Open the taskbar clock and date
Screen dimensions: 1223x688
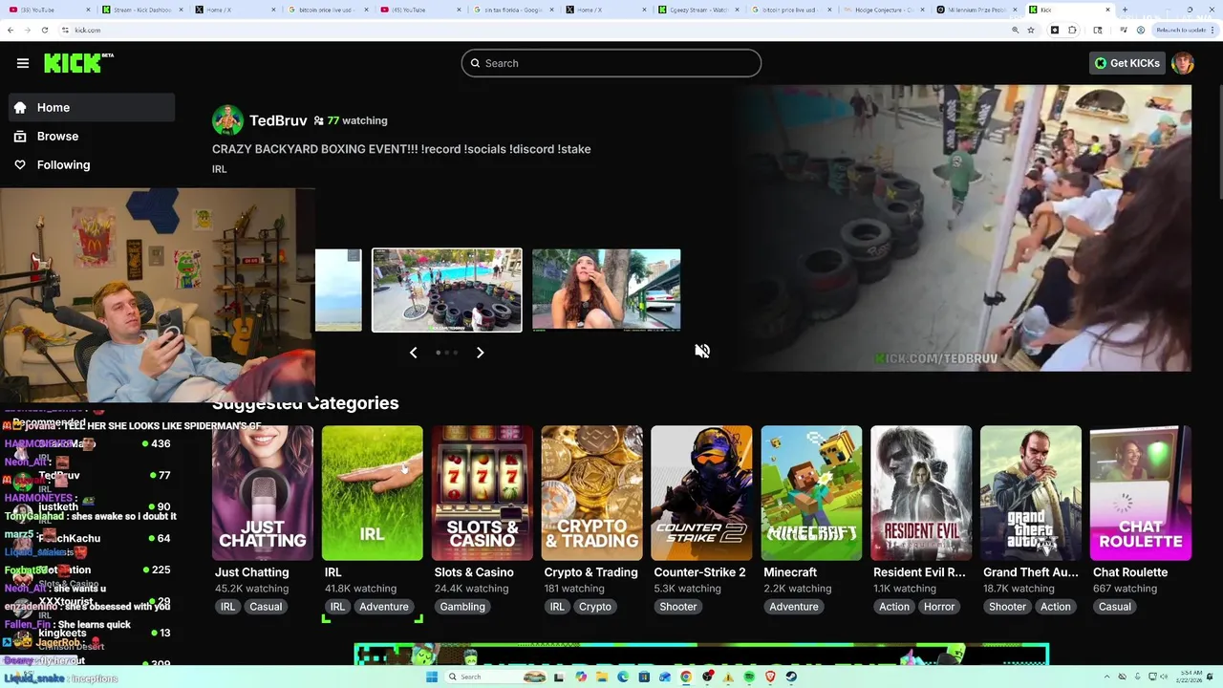(x=1191, y=677)
